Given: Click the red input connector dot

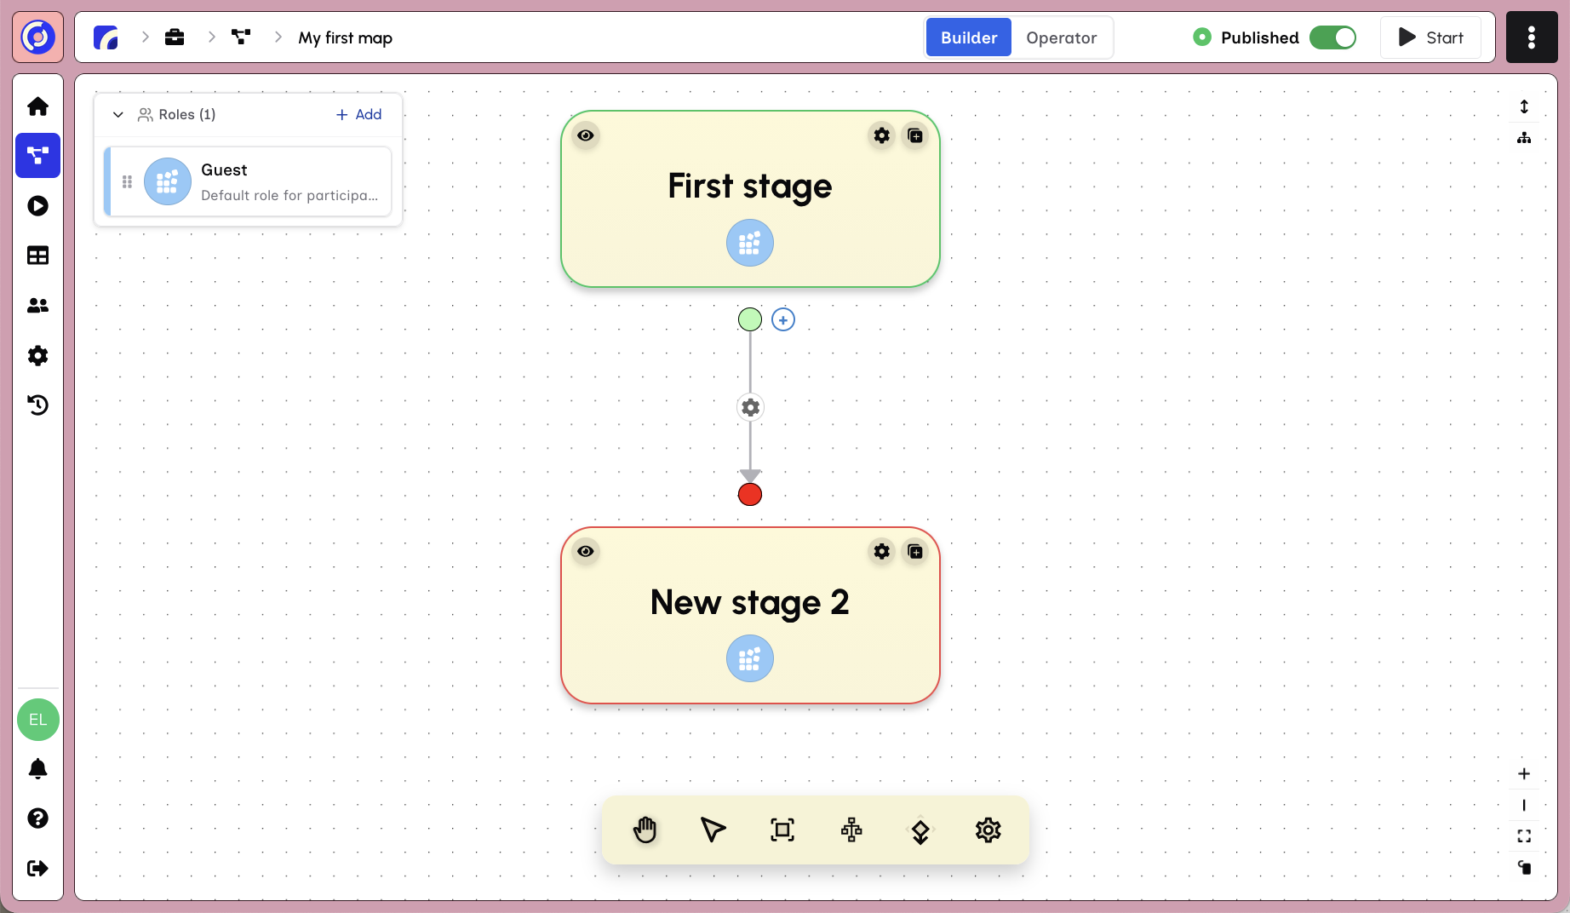Looking at the screenshot, I should click(750, 494).
